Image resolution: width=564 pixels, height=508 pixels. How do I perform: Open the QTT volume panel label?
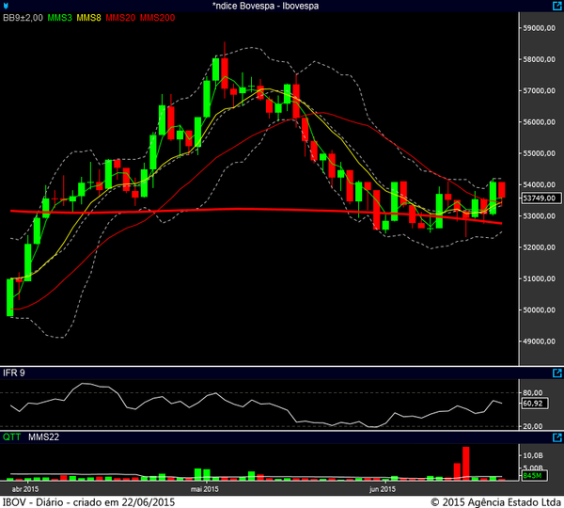coord(12,437)
